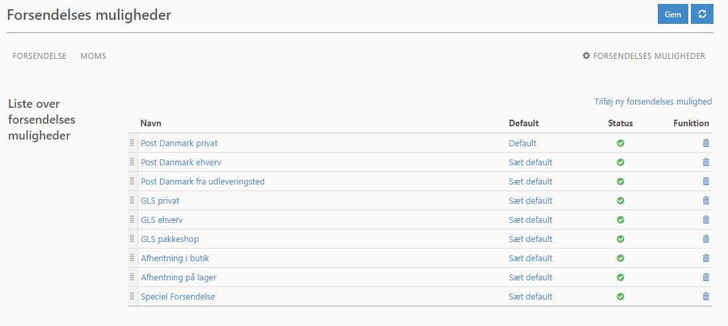Toggle green status of Afhentning på lager
Image resolution: width=728 pixels, height=326 pixels.
pos(620,277)
